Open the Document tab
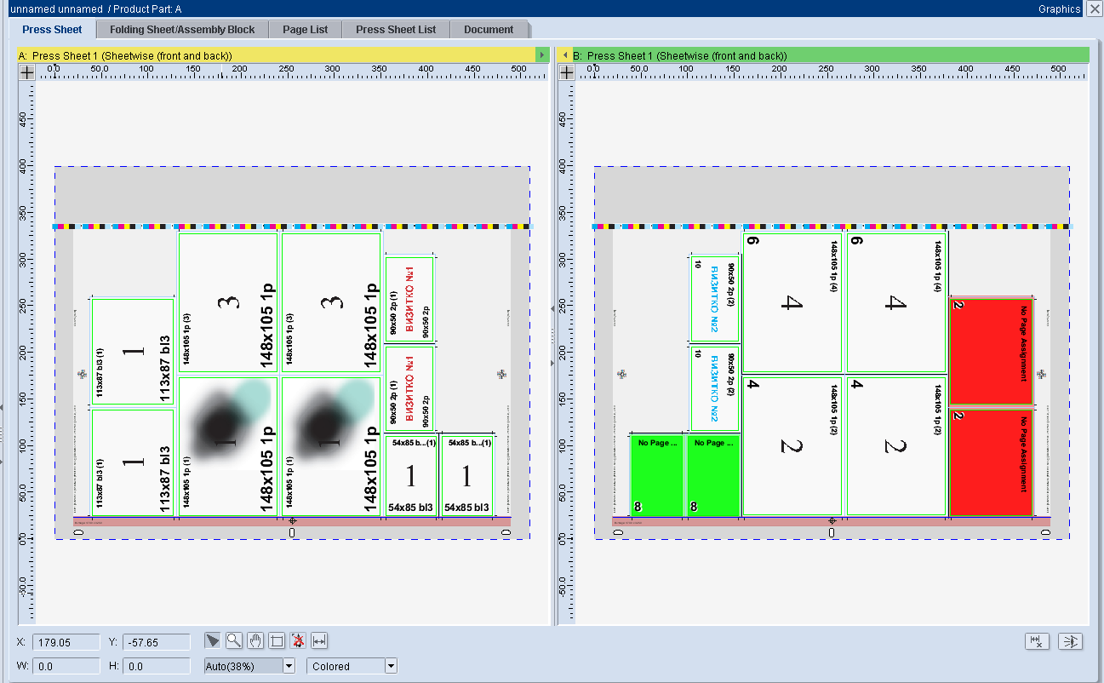 point(489,29)
